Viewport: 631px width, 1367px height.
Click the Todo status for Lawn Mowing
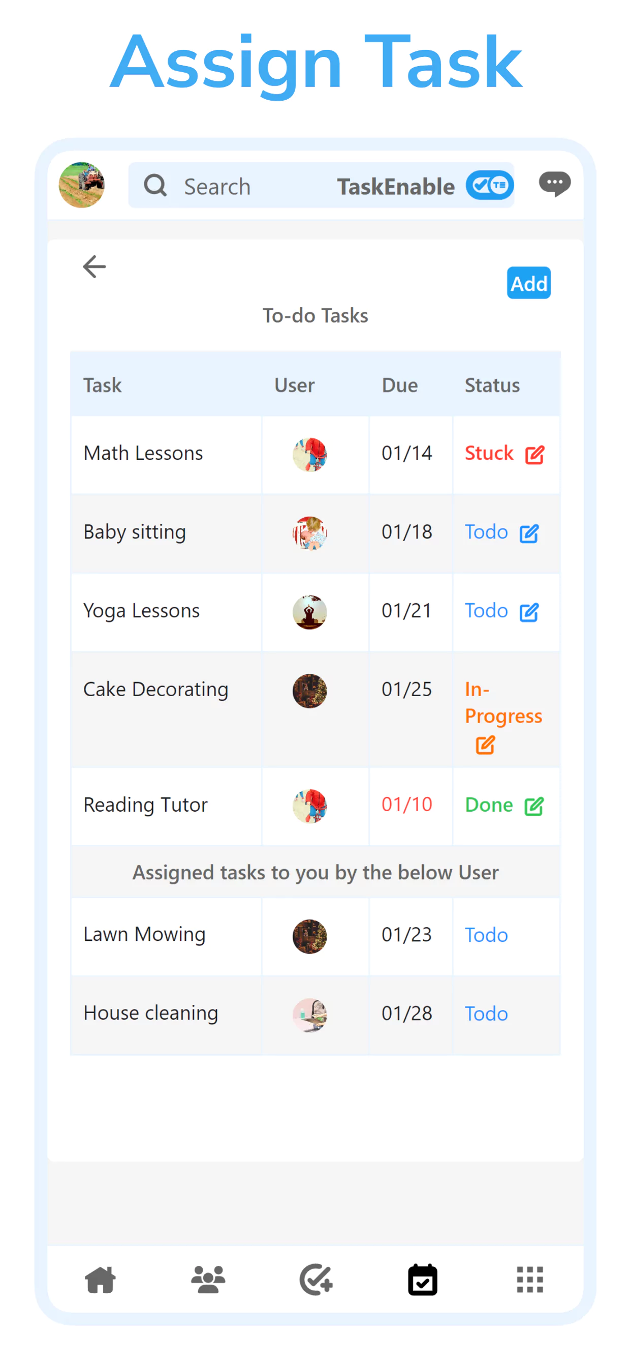click(x=486, y=935)
